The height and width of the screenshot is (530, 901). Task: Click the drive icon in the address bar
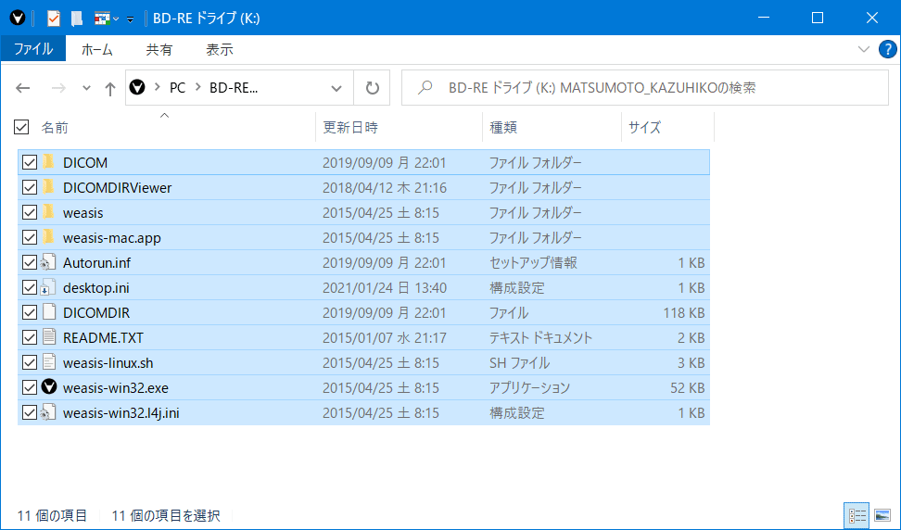pos(137,87)
